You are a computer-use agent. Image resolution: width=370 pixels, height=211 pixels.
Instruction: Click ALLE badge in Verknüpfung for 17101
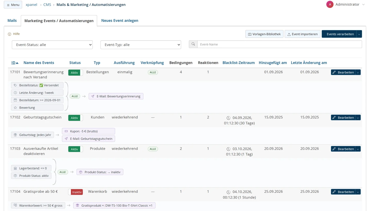(x=153, y=72)
